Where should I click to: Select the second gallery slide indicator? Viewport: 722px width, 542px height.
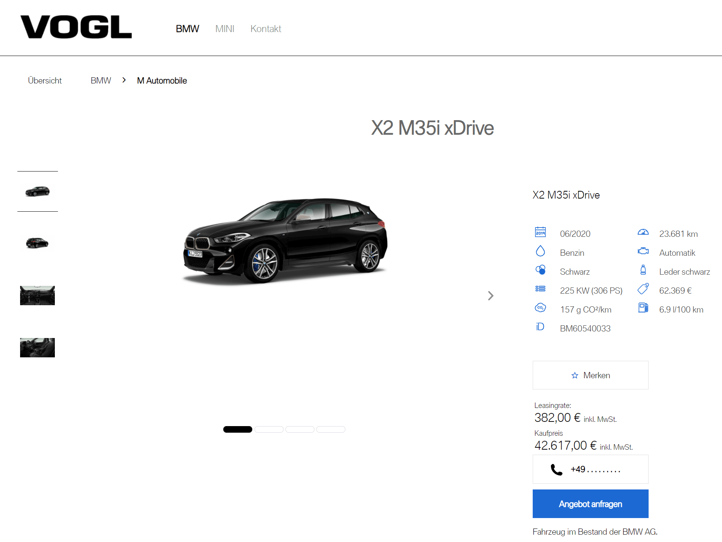[269, 429]
